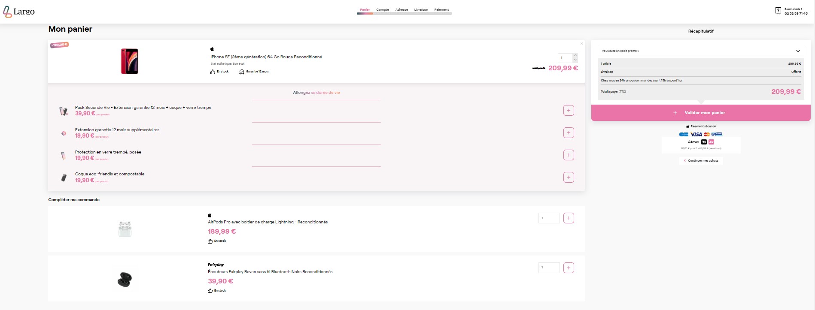Remove the iPhone SE from the cart
The height and width of the screenshot is (310, 815).
point(581,44)
